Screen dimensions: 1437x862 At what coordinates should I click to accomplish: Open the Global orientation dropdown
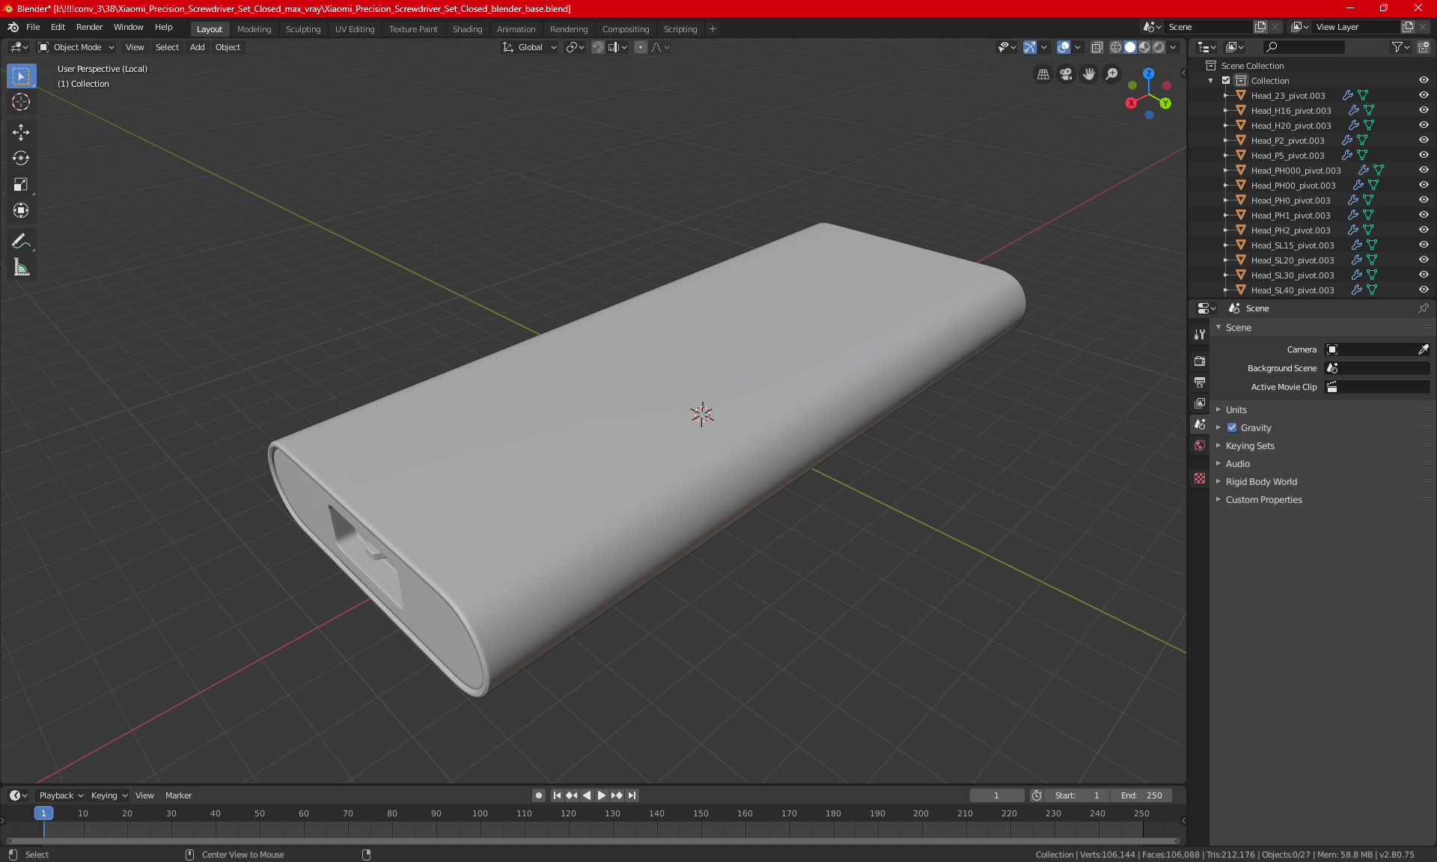point(529,47)
